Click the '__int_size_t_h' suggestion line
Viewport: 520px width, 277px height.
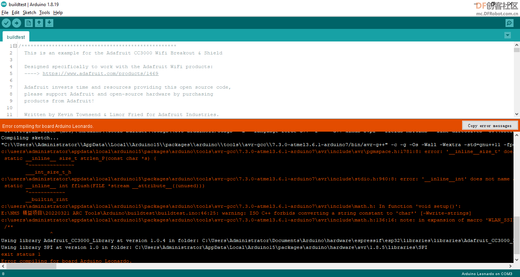coord(48,172)
